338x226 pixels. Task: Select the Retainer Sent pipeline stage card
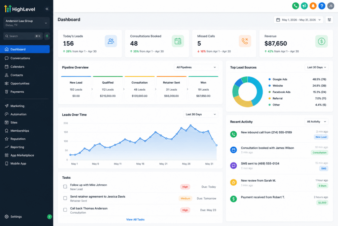[171, 88]
